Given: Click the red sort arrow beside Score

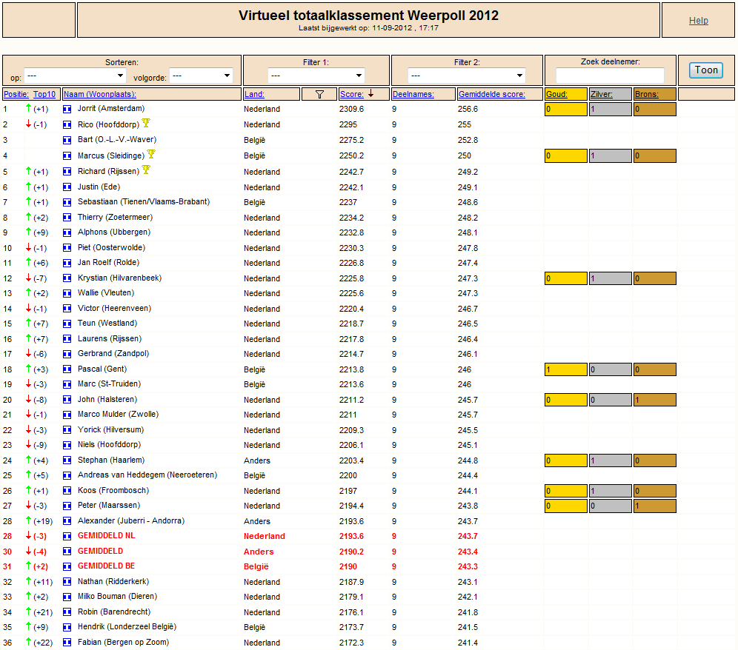Looking at the screenshot, I should (x=371, y=93).
